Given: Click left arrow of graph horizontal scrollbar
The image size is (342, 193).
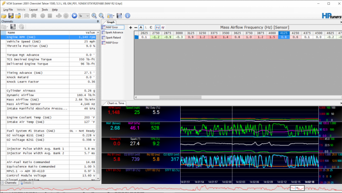Looking at the screenshot, I should point(136,97).
